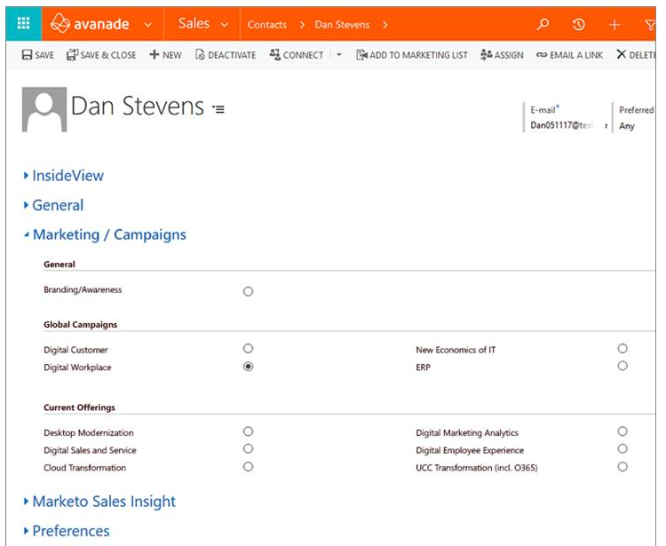Open the advanced find funnel icon
This screenshot has height=546, width=666.
coord(650,25)
